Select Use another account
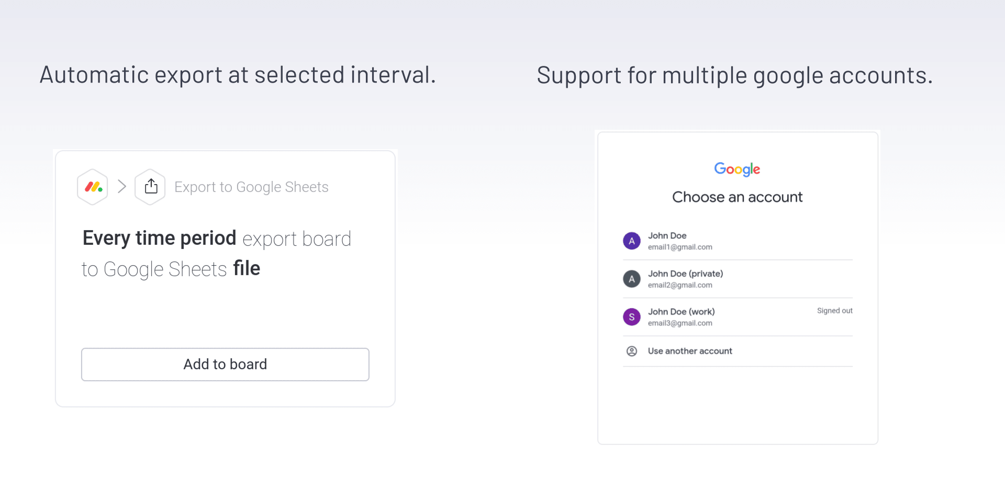 (738, 351)
